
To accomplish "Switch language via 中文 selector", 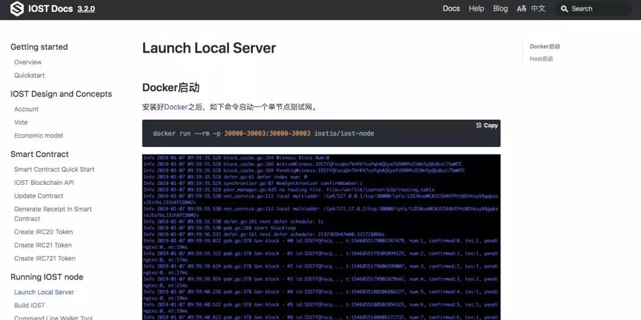I will click(538, 8).
